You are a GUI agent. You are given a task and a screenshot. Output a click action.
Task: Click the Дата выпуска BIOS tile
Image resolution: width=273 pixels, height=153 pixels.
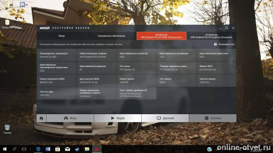click(x=96, y=80)
